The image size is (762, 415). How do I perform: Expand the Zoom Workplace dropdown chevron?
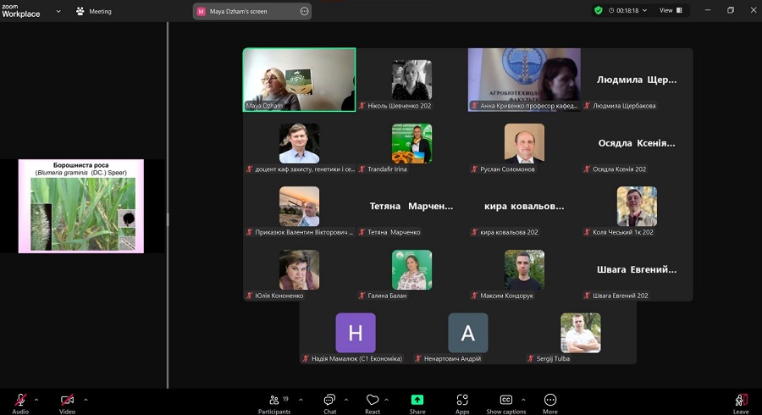tap(58, 11)
